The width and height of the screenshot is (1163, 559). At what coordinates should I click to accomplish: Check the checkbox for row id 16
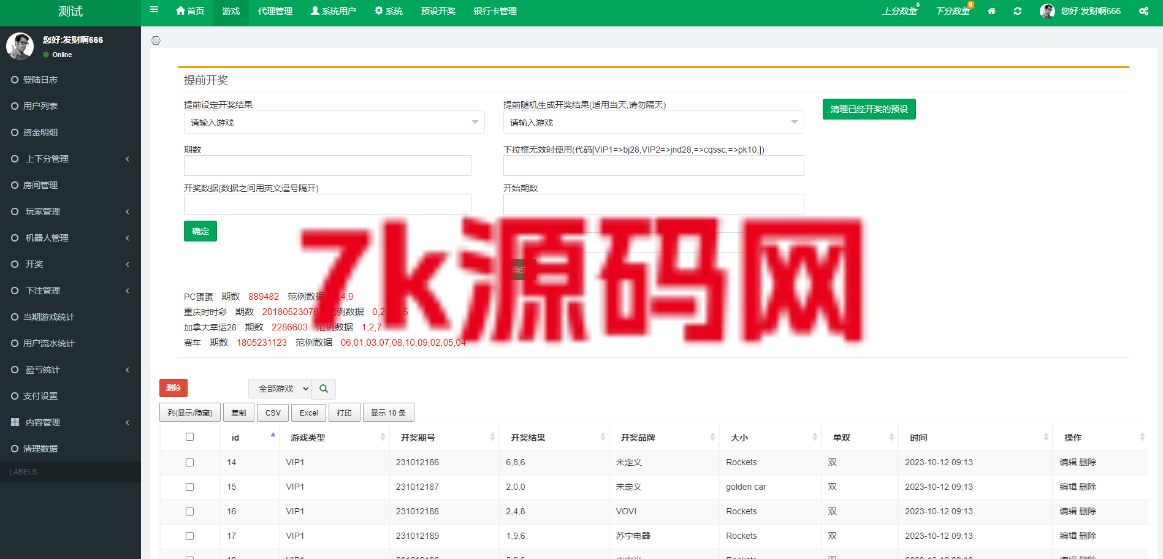pos(189,512)
